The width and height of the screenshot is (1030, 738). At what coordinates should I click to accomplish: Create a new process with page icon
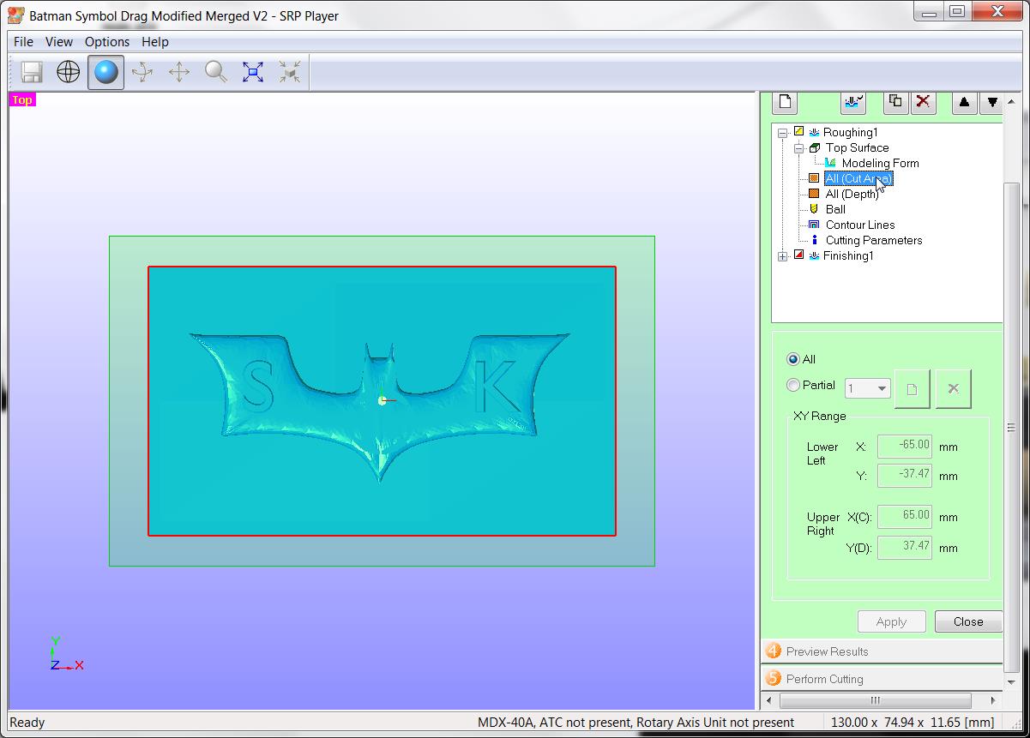785,102
